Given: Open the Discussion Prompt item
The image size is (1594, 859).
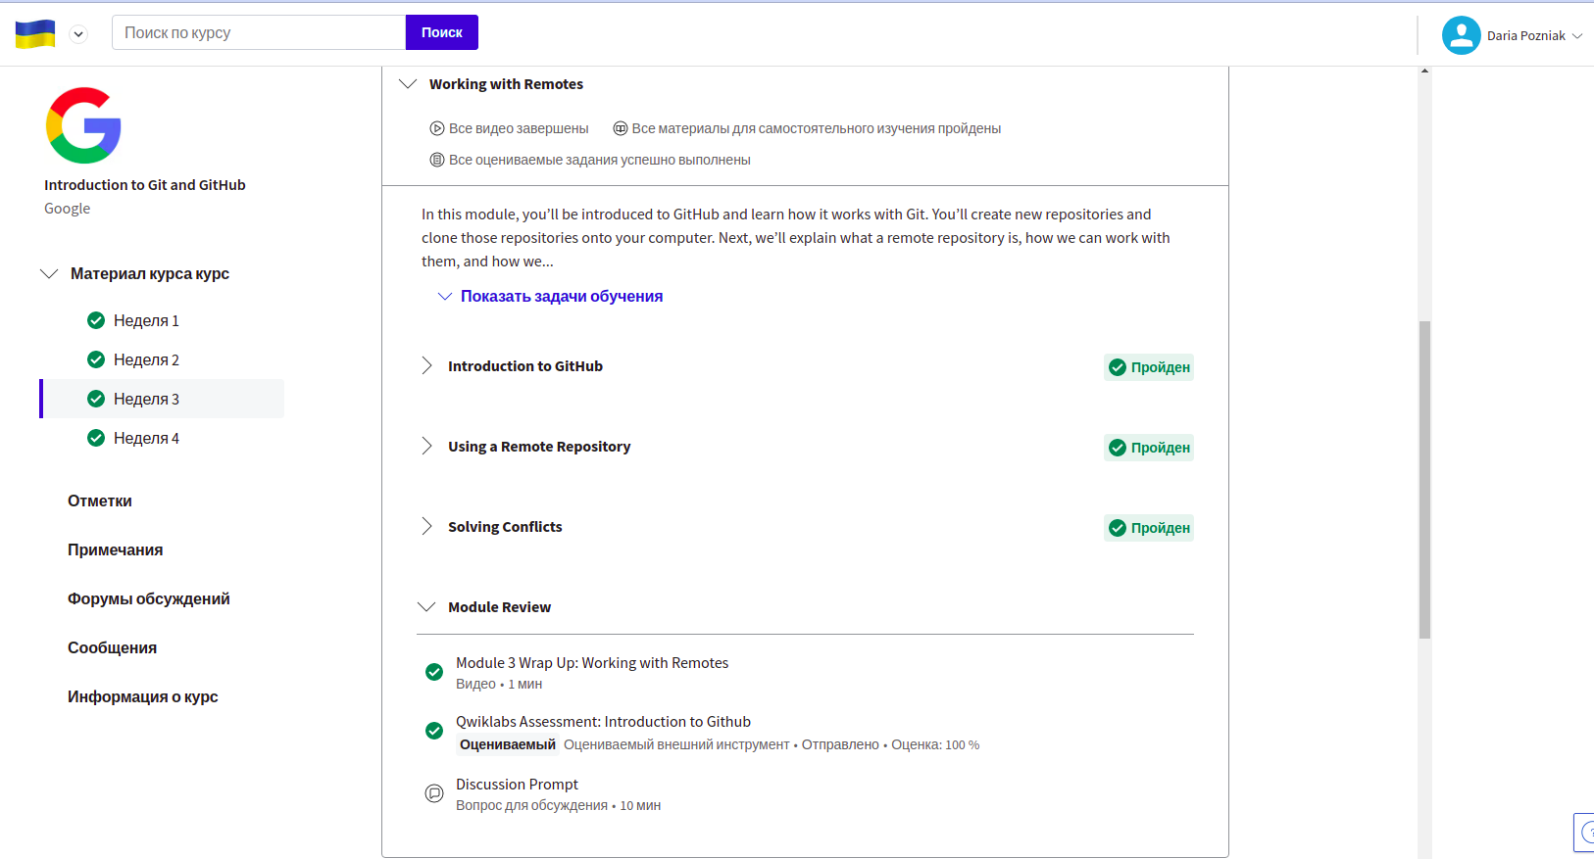Looking at the screenshot, I should (x=517, y=785).
